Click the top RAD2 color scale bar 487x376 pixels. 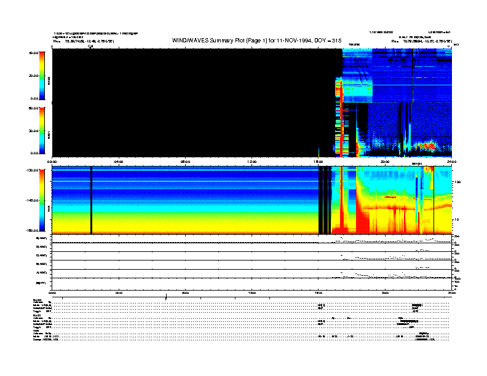coord(42,76)
